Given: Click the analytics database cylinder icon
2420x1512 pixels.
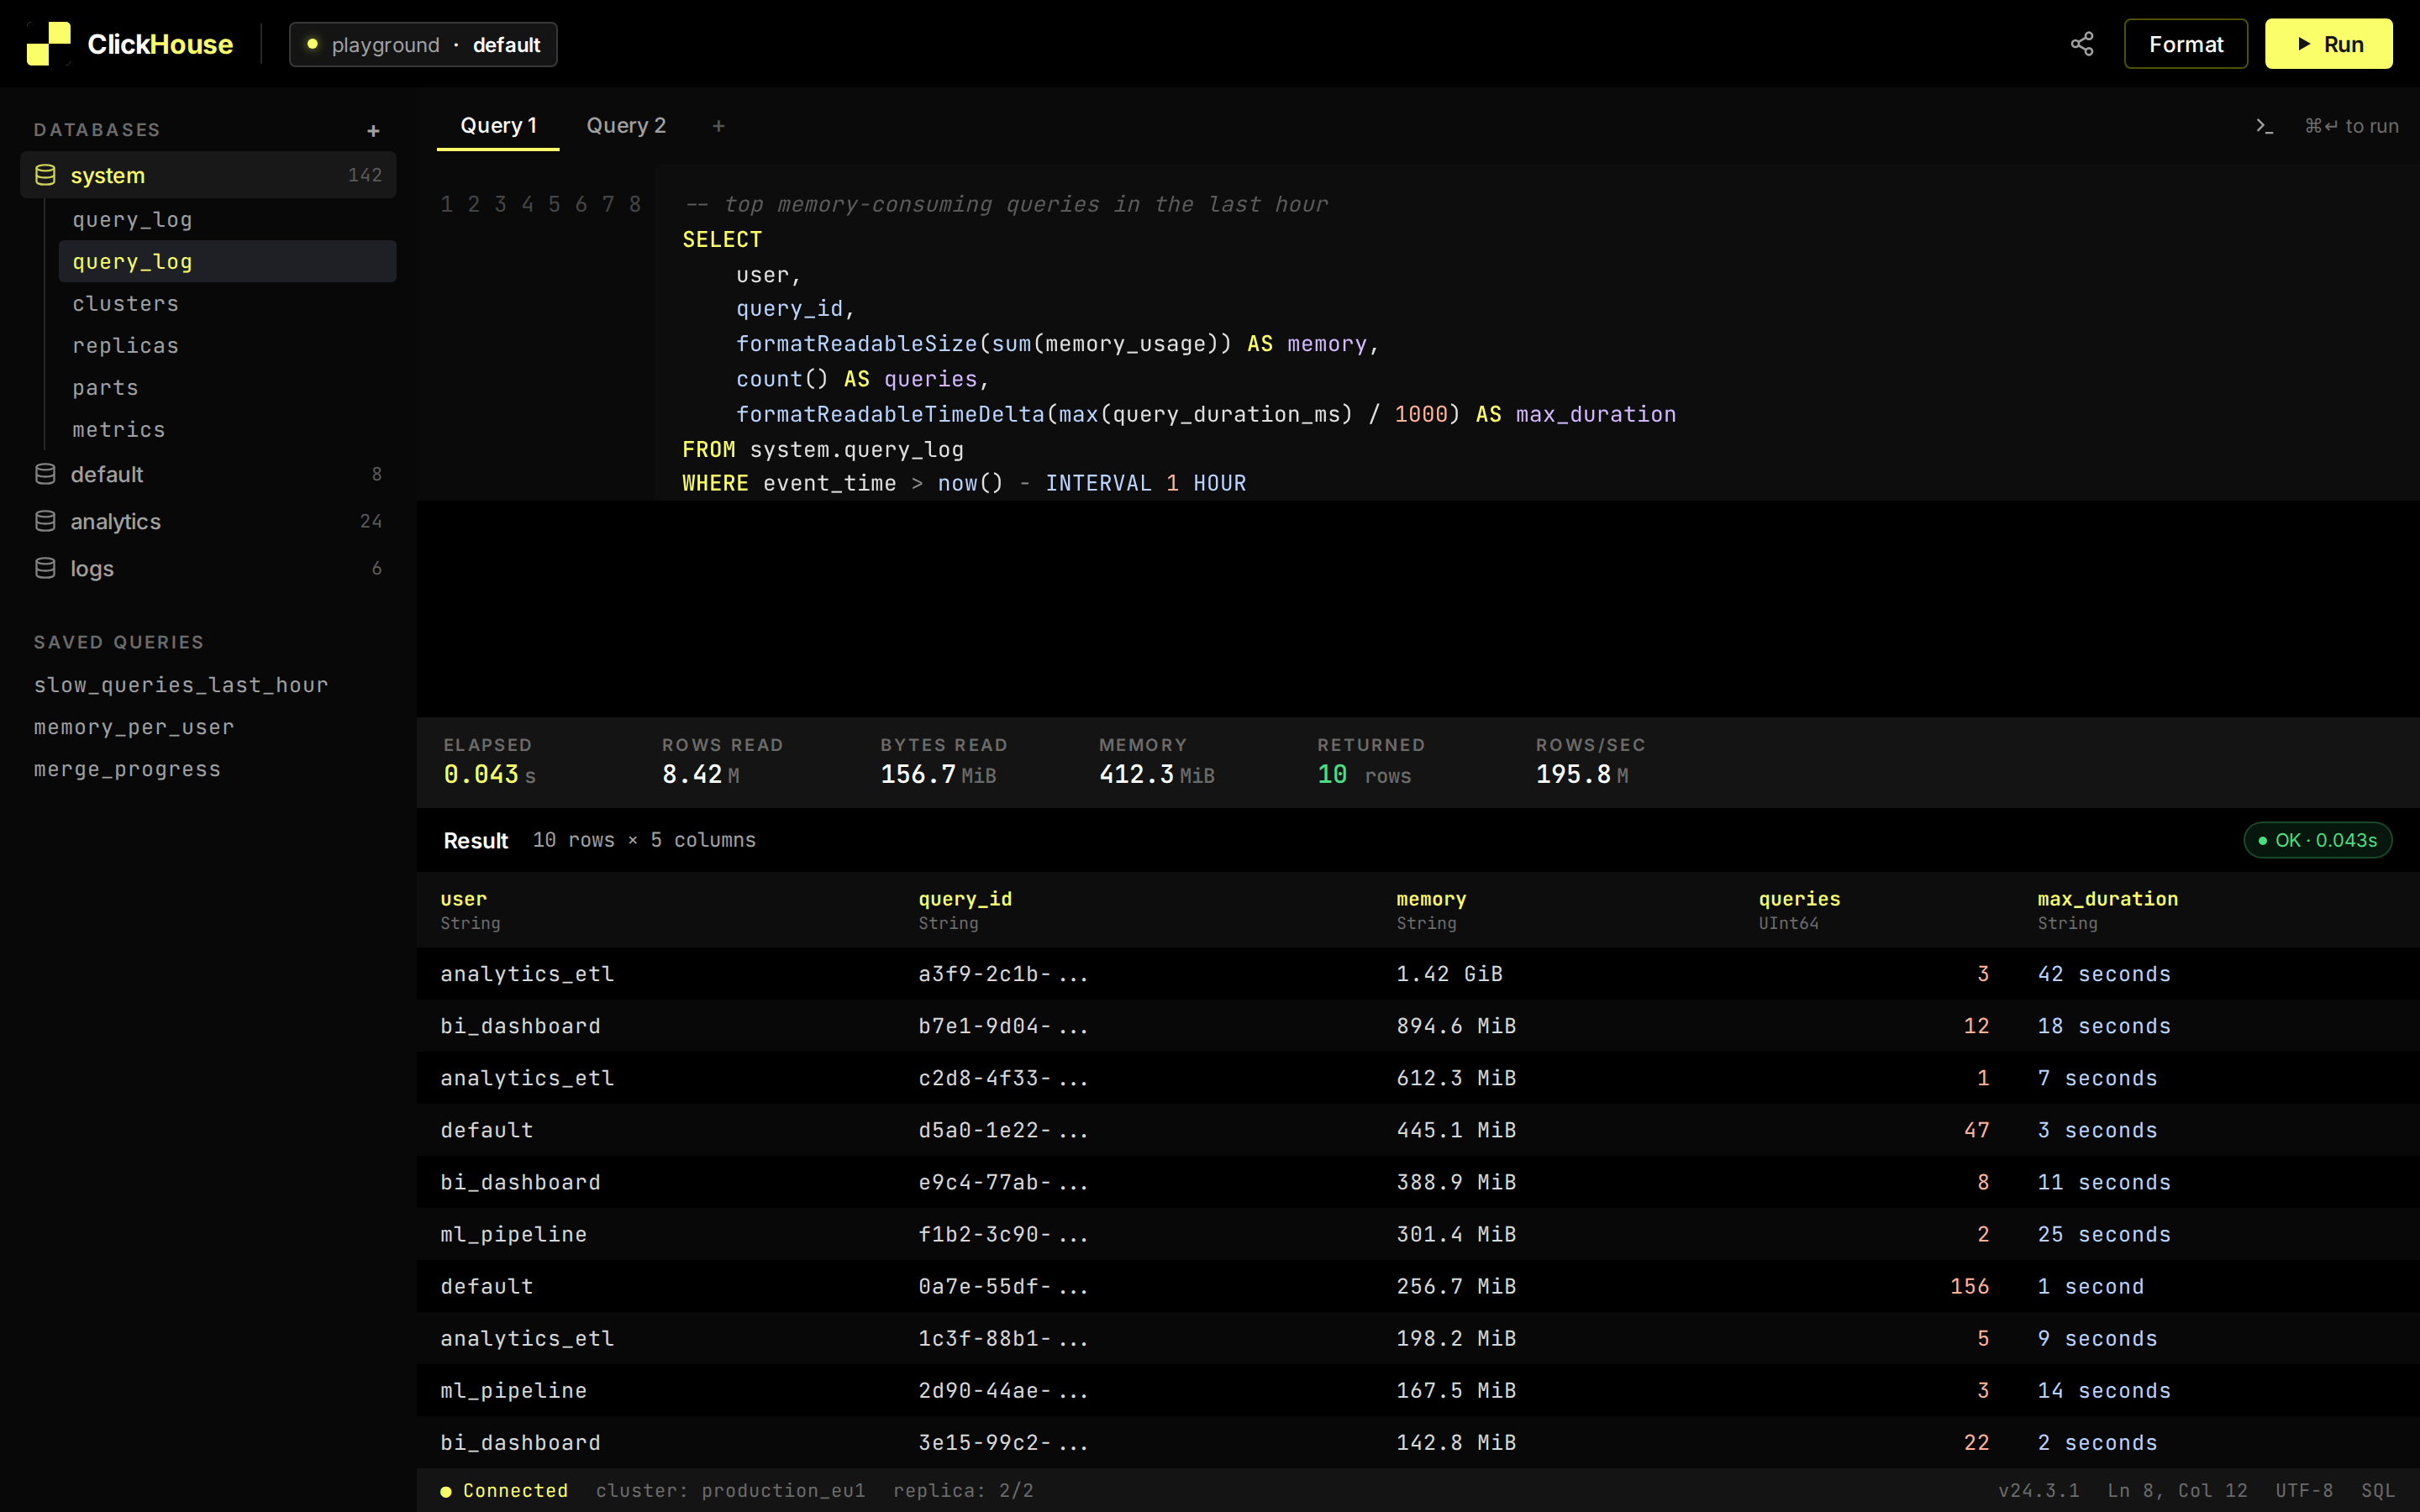Looking at the screenshot, I should tap(45, 521).
